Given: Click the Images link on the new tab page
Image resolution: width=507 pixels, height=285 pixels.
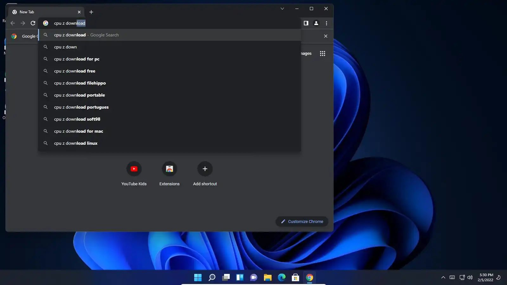Looking at the screenshot, I should tap(306, 54).
